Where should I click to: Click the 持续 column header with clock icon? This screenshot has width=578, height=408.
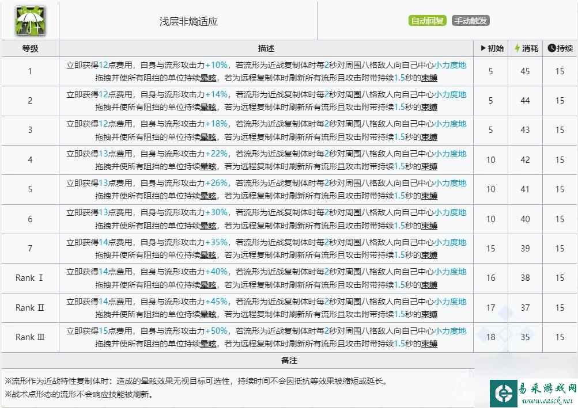560,48
